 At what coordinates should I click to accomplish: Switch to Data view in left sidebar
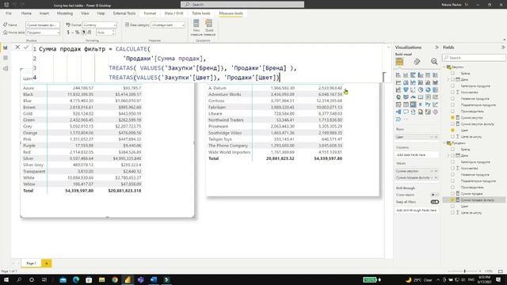coord(6,58)
